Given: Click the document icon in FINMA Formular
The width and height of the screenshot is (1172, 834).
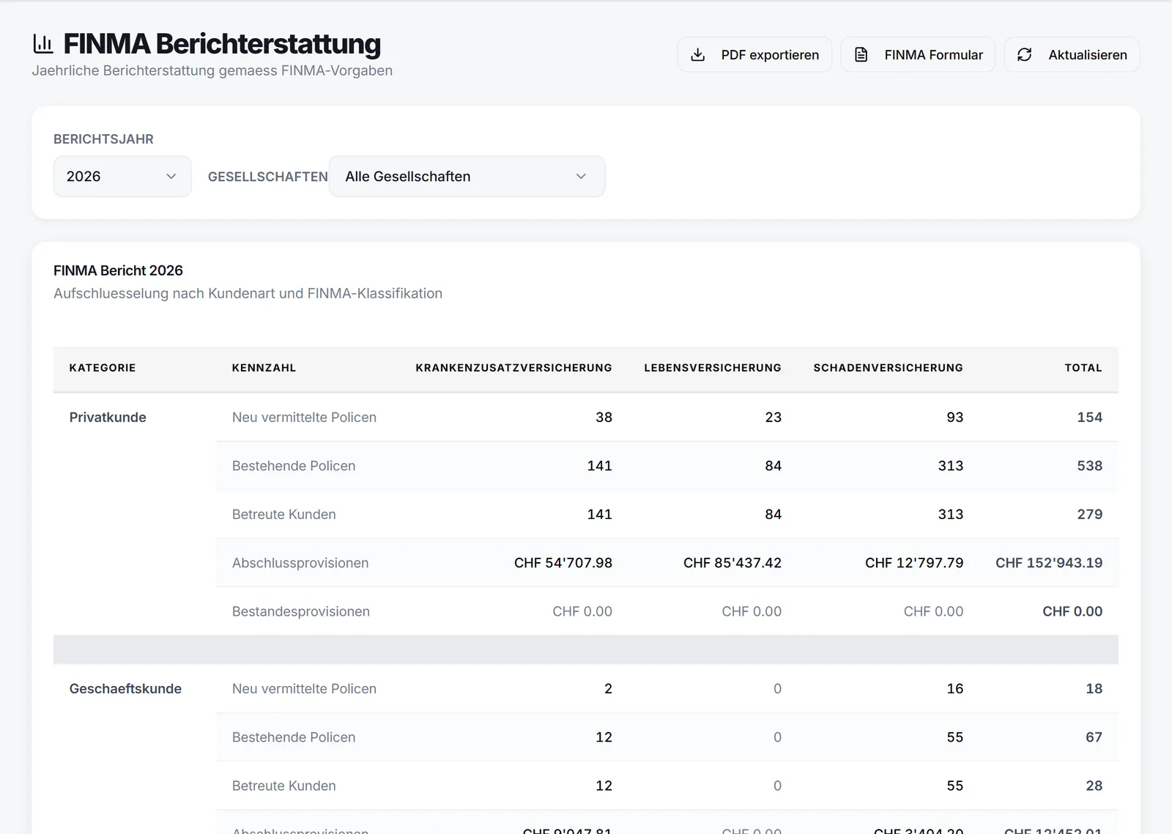Looking at the screenshot, I should 861,55.
